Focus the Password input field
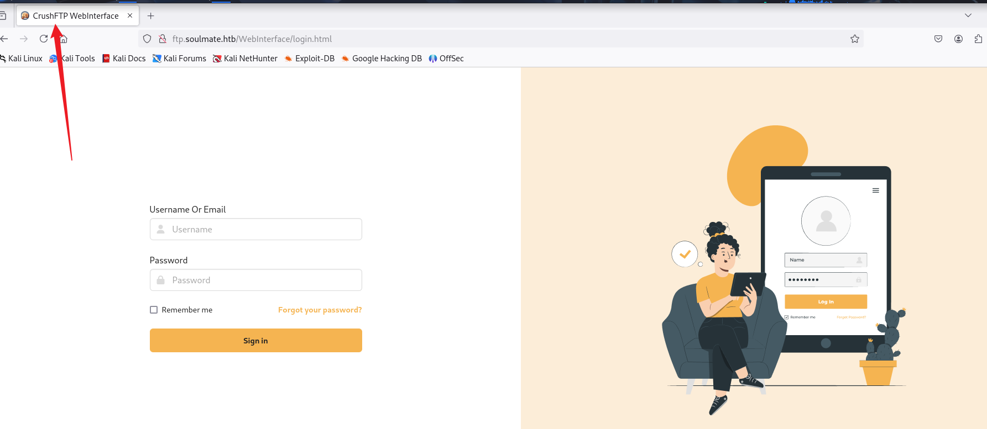The width and height of the screenshot is (987, 429). [x=256, y=280]
